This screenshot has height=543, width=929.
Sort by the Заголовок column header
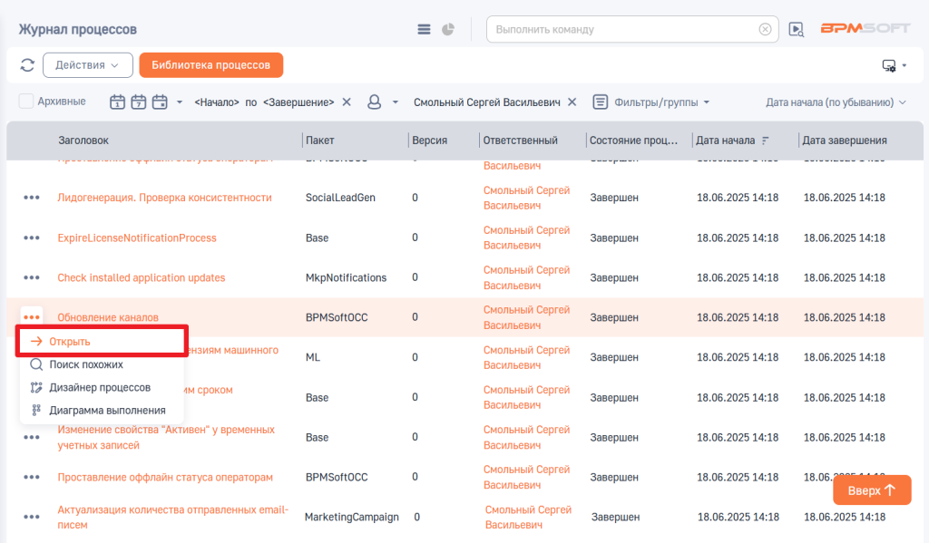83,141
